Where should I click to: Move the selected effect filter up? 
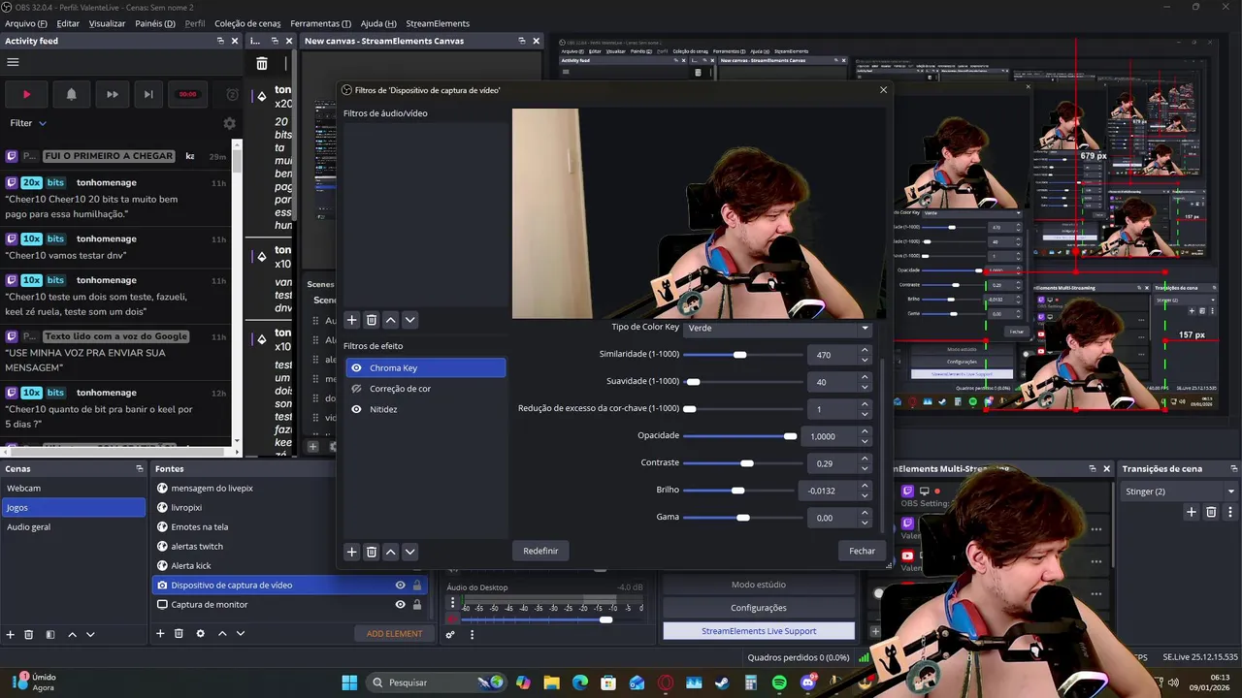tap(390, 552)
